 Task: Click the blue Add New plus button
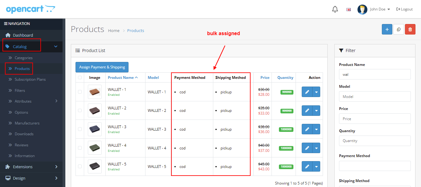(x=387, y=29)
